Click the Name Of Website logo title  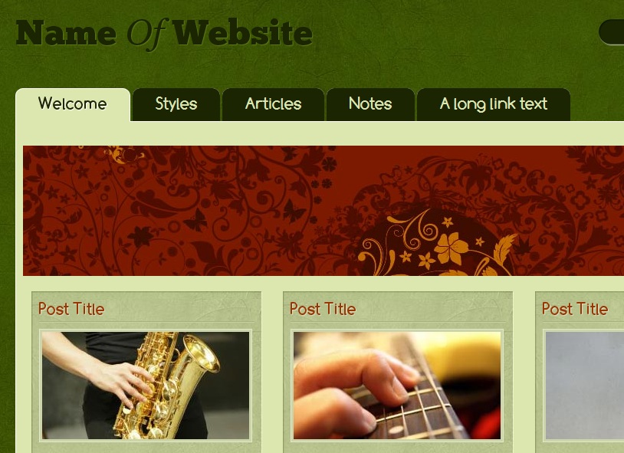coord(164,34)
